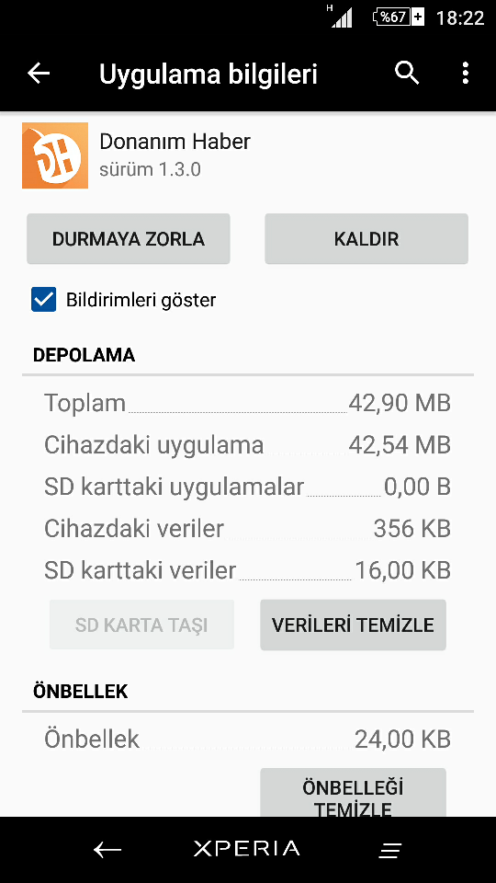Viewport: 496px width, 883px height.
Task: Select the Önbellek size row
Action: tap(247, 739)
